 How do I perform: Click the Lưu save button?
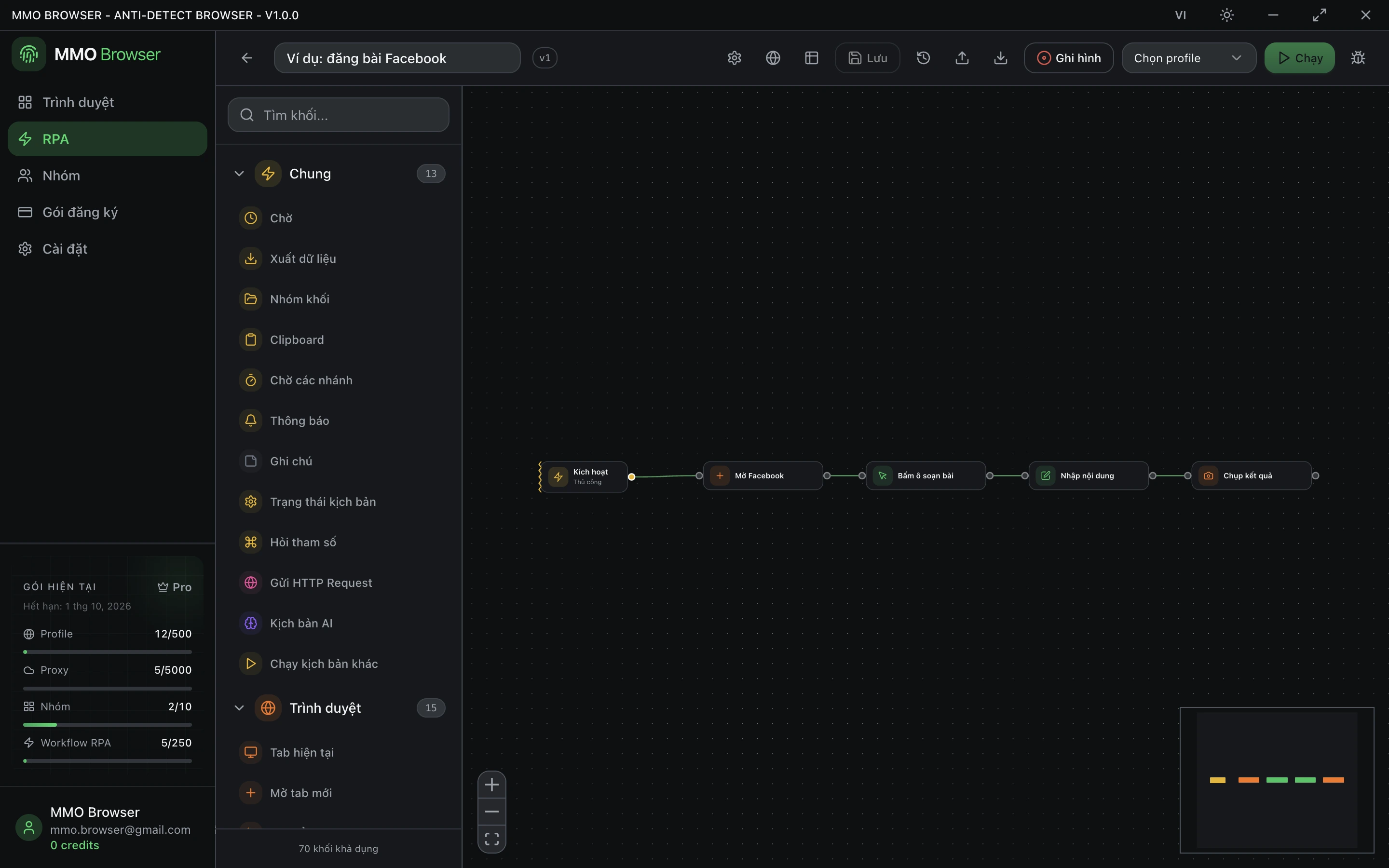[867, 58]
